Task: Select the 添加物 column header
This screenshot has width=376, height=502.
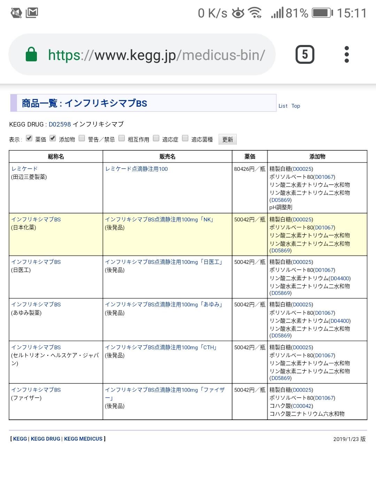Action: click(317, 157)
